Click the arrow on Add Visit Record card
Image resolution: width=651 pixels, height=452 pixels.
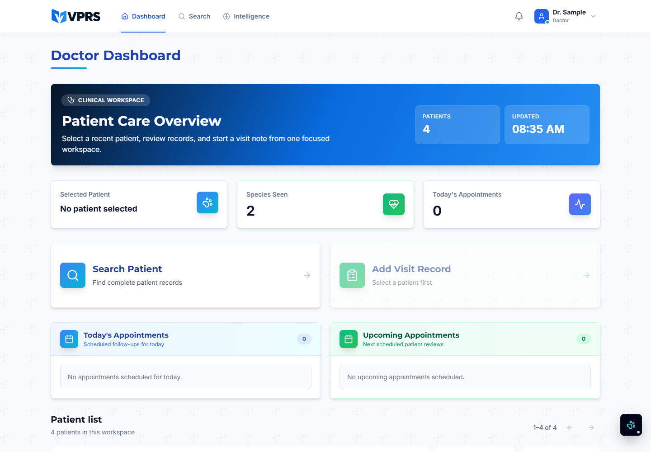(x=586, y=275)
